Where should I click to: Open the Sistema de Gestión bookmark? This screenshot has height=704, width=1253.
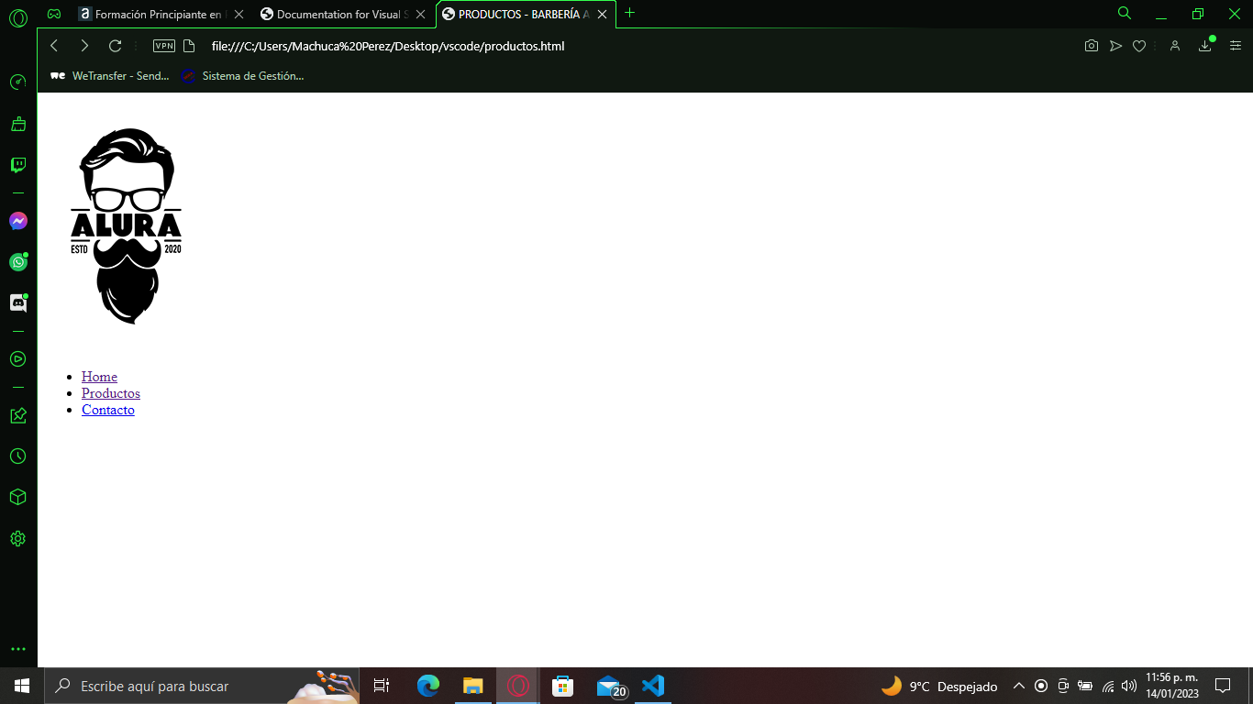point(242,76)
